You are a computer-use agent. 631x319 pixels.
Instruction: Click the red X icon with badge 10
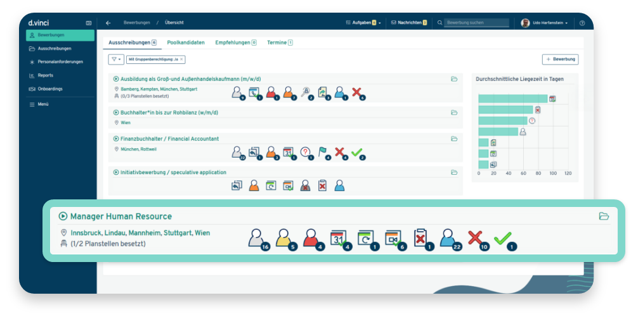(476, 238)
